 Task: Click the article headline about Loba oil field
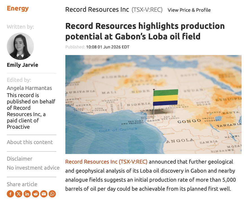click(145, 31)
